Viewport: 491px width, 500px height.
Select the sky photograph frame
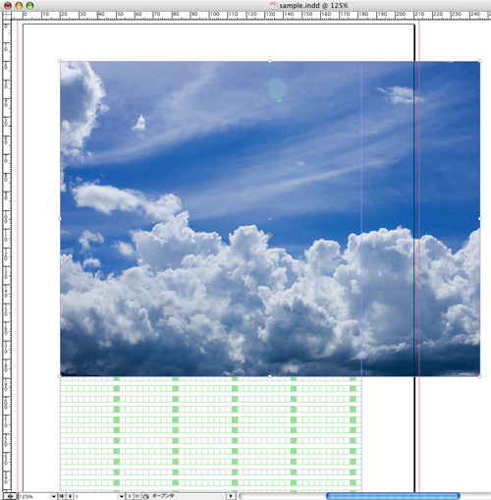(x=270, y=218)
